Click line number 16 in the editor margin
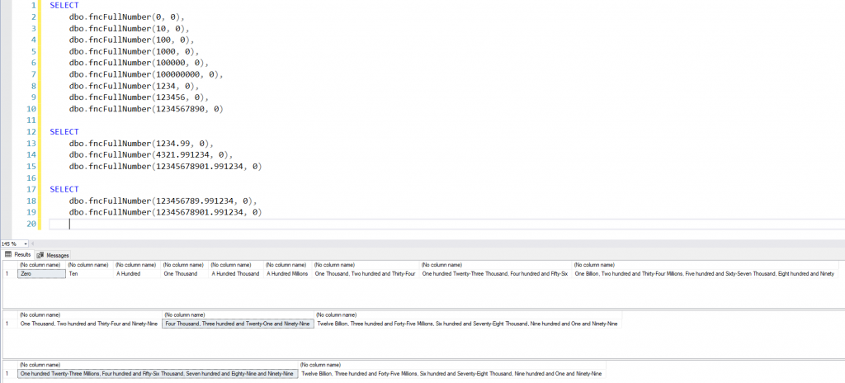This screenshot has width=845, height=383. point(31,178)
